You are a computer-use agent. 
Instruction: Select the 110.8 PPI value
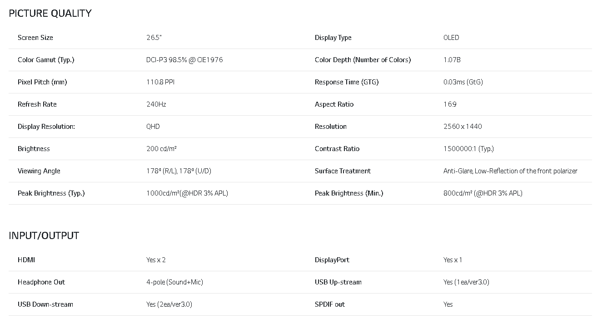click(160, 82)
